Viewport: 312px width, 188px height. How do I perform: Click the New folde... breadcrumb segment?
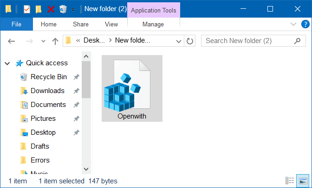tap(133, 40)
